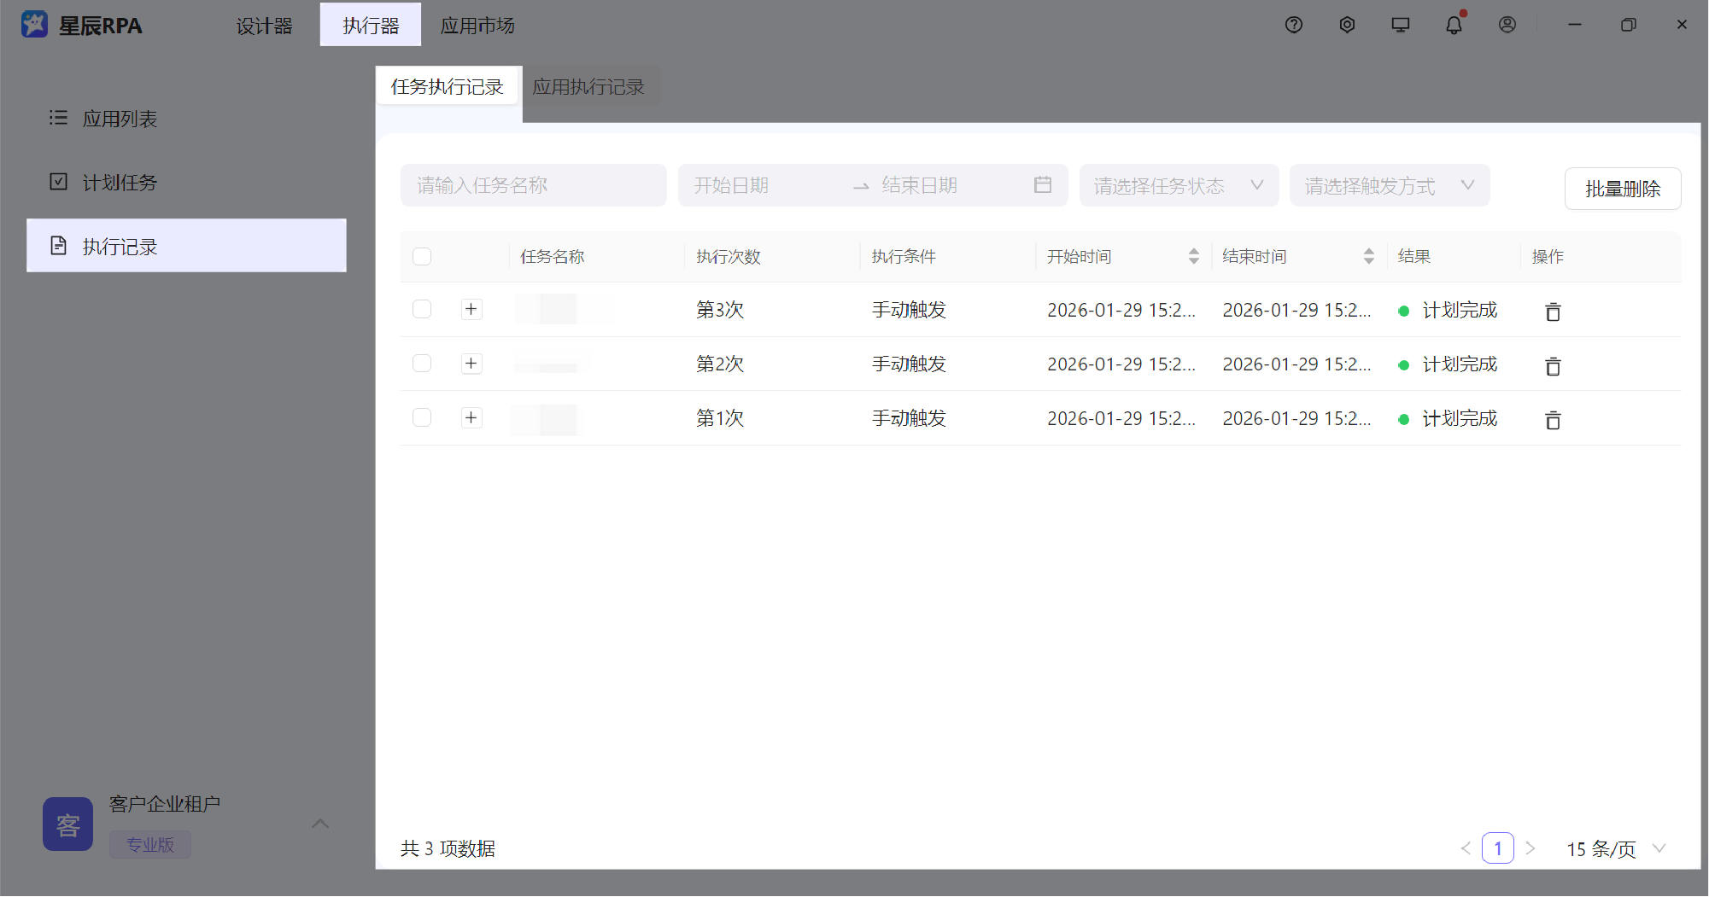1709x897 pixels.
Task: Delete the 第3次 execution record
Action: [1553, 312]
